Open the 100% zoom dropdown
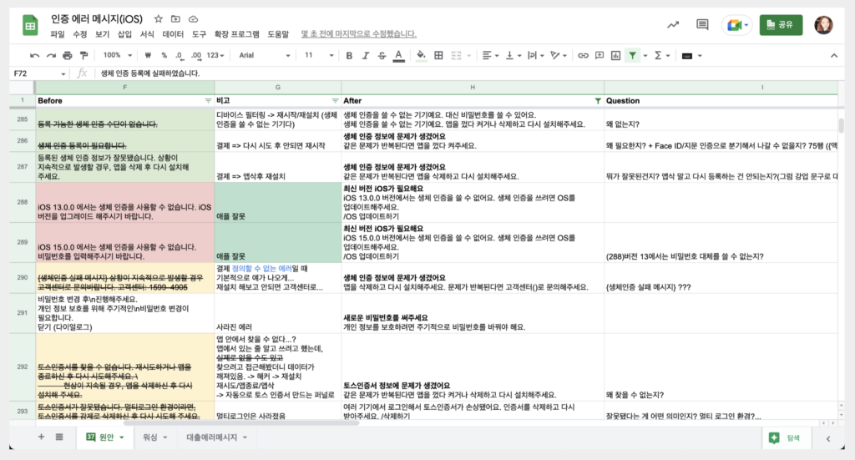Viewport: 855px width, 460px height. coord(117,55)
